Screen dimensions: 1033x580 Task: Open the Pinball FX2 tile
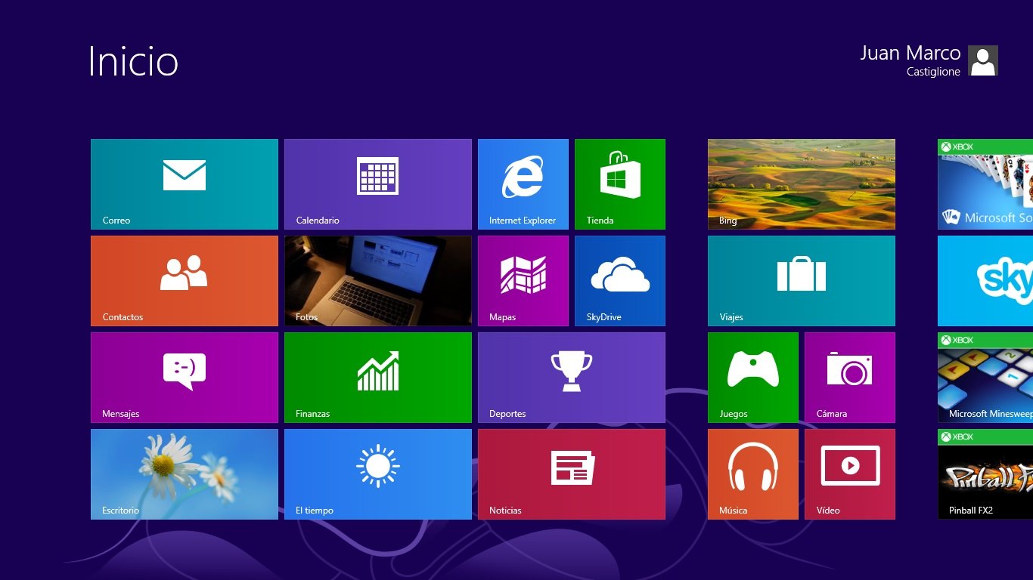click(985, 474)
